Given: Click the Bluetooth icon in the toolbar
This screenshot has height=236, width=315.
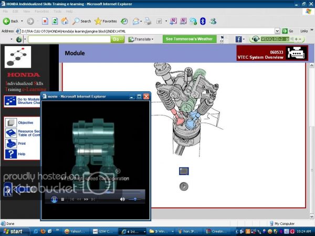Looking at the screenshot, I should (203, 21).
